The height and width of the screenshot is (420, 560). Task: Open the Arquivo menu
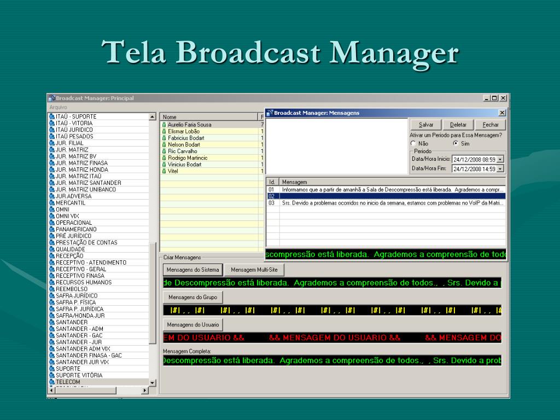58,107
